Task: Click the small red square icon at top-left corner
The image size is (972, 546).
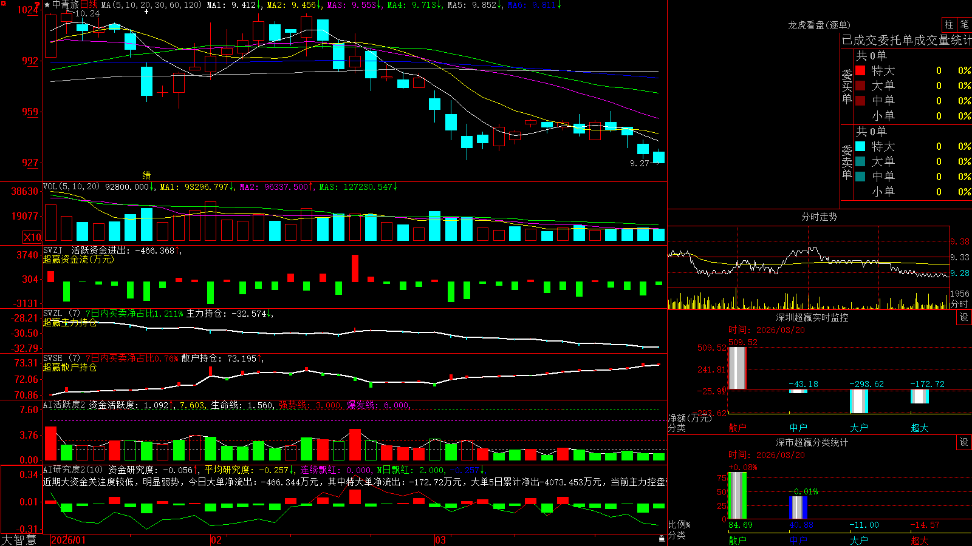Action: click(2, 2)
